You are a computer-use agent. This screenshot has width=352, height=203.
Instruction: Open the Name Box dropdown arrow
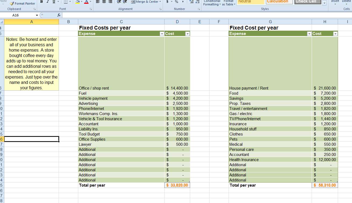click(x=37, y=15)
